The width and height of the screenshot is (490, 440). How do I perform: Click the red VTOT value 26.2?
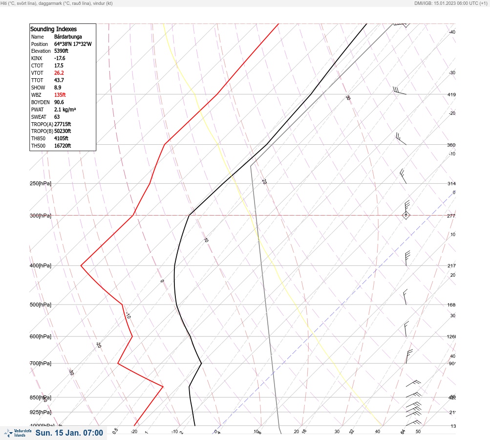click(59, 73)
